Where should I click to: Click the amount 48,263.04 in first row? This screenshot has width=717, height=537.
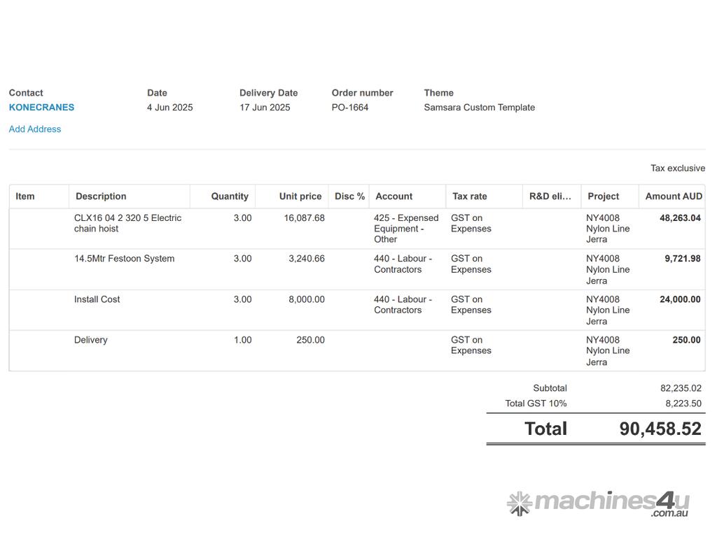coord(679,218)
